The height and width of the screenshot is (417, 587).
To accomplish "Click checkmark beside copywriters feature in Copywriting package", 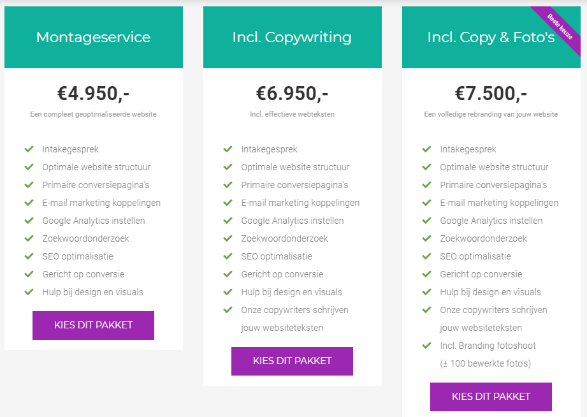I will 228,310.
